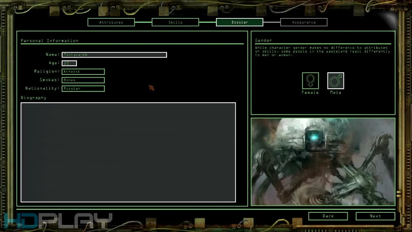This screenshot has width=412, height=232.
Task: Select the Female gender symbol
Action: click(x=310, y=81)
